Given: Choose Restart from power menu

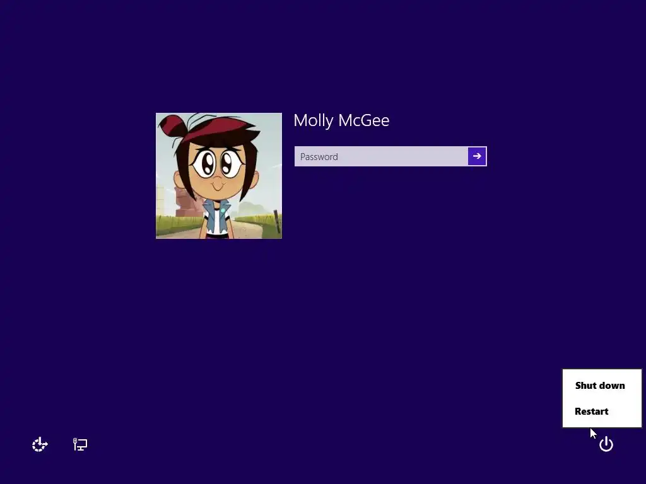Looking at the screenshot, I should [592, 412].
